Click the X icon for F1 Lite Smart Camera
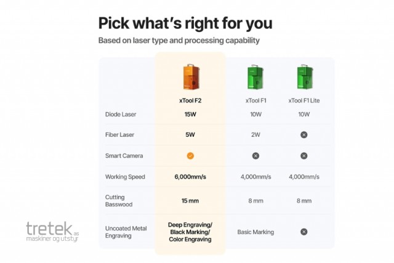The image size is (394, 263). pos(304,156)
